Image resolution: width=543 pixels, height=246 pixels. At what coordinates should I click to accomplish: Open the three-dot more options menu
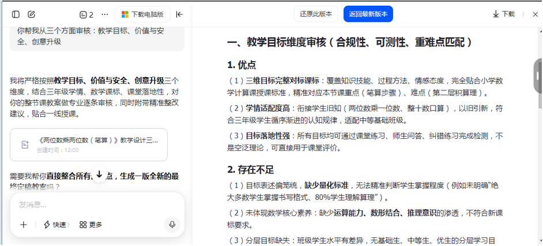pos(104,14)
